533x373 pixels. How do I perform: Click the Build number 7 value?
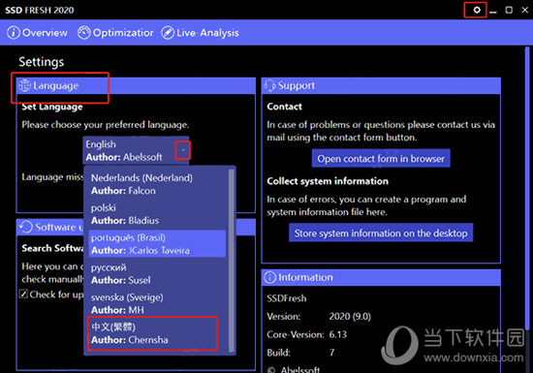click(x=331, y=353)
